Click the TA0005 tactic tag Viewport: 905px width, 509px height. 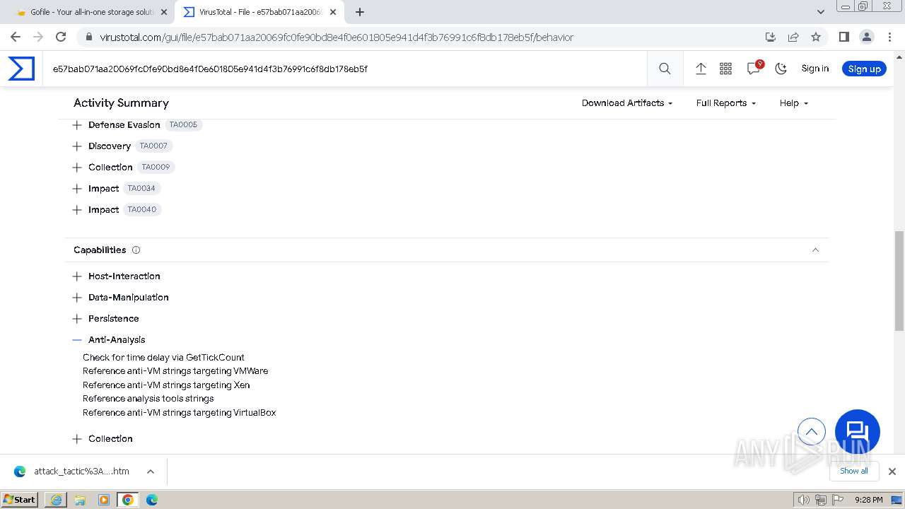183,125
